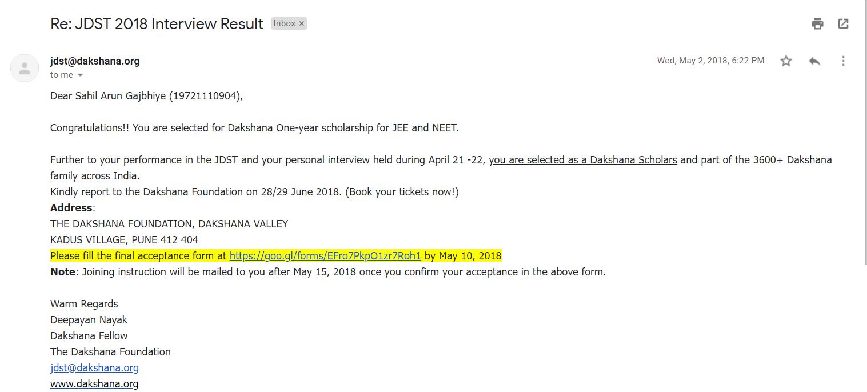
Task: Open the goo.gl final acceptance form link
Action: (325, 256)
